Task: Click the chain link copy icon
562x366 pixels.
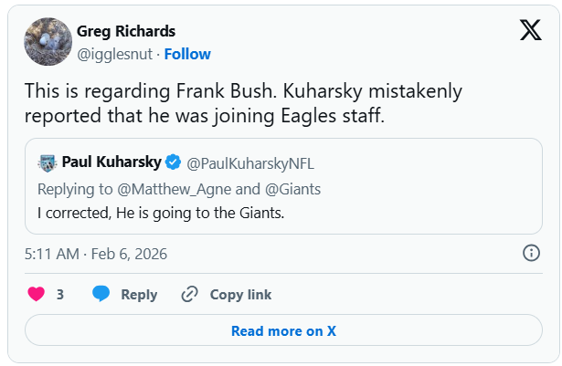Action: 190,294
